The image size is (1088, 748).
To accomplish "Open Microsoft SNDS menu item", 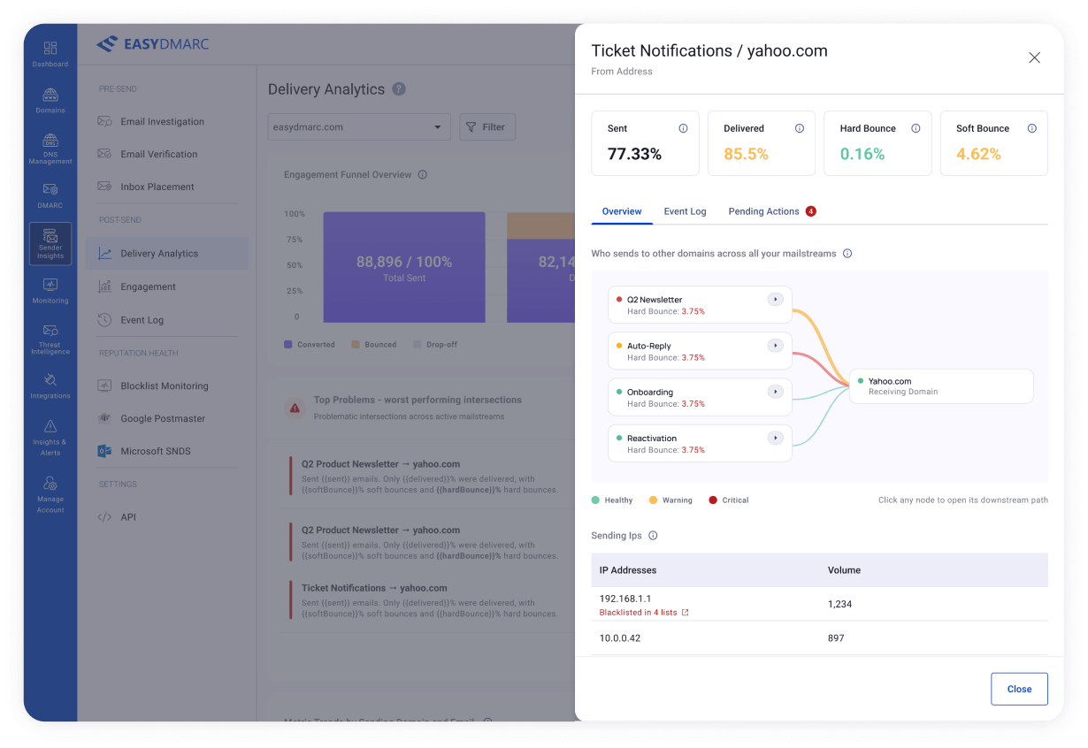I will tap(167, 451).
